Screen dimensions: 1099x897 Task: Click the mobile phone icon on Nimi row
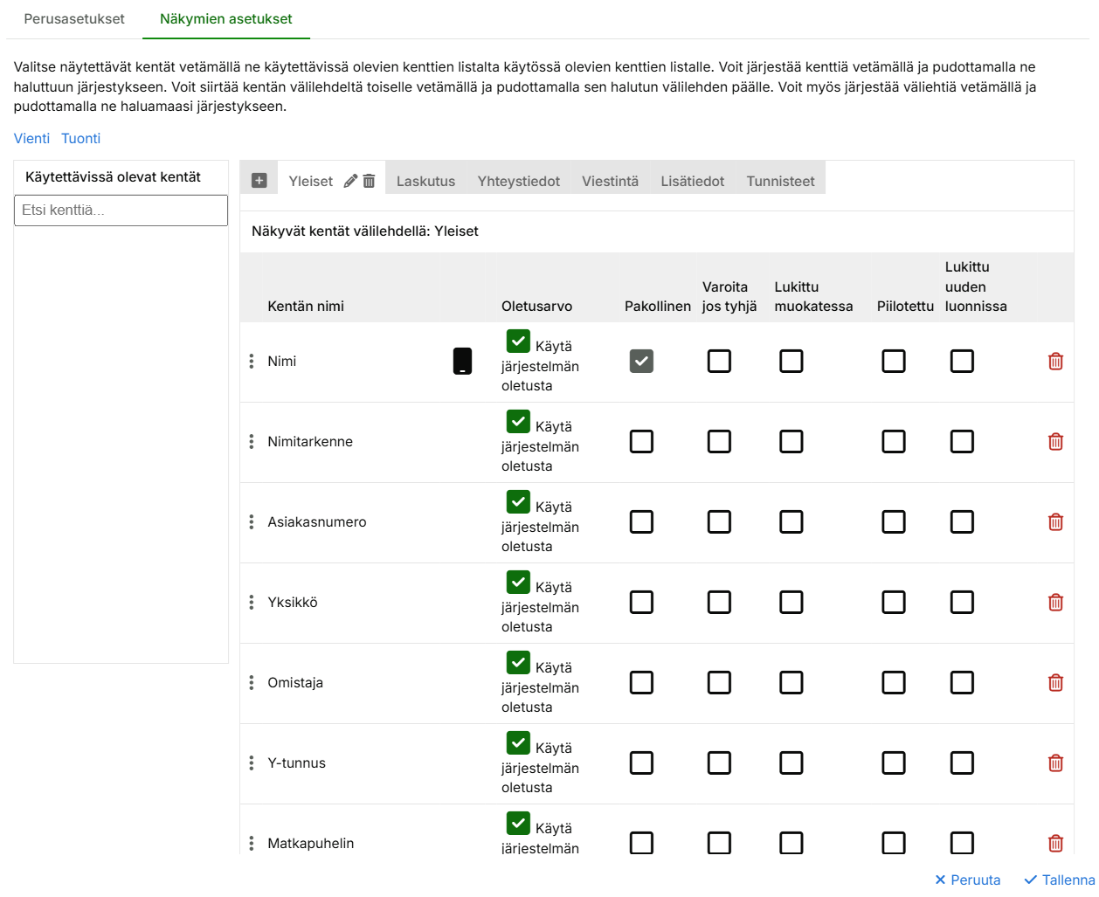[x=462, y=361]
